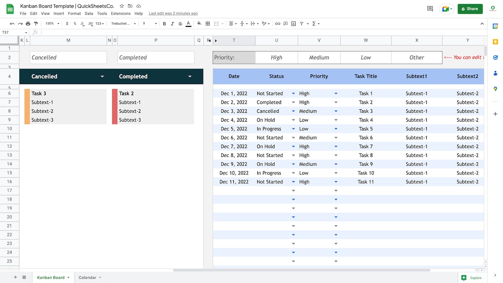Expand hidden columns arrow beside column T
This screenshot has height=283, width=503.
216,41
